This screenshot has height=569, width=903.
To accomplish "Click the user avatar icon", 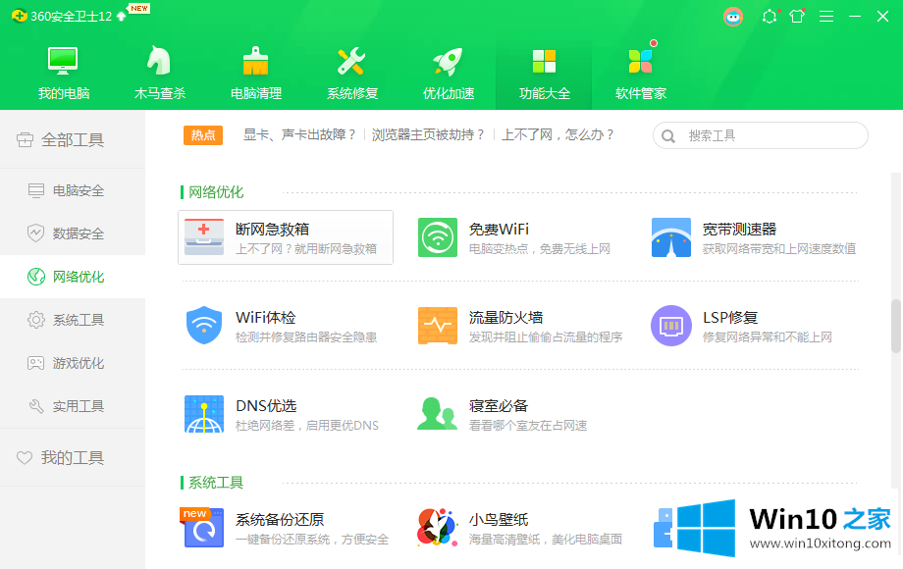I will pos(733,16).
